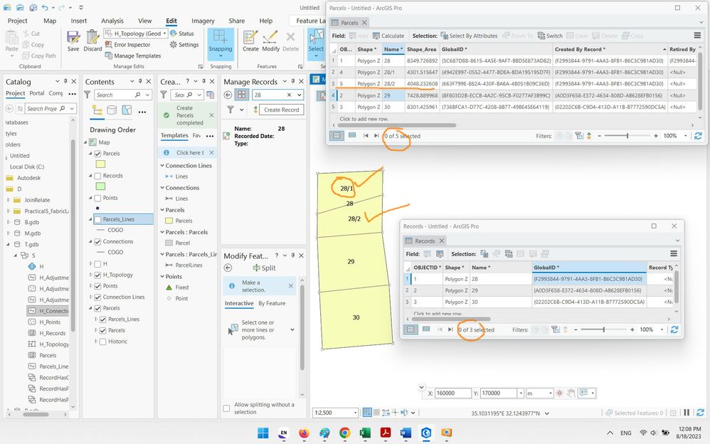Switch to By Feature tab
Image resolution: width=710 pixels, height=444 pixels.
[x=272, y=303]
